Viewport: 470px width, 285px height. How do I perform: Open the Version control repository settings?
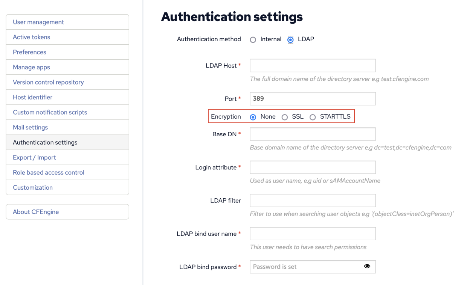pos(48,82)
